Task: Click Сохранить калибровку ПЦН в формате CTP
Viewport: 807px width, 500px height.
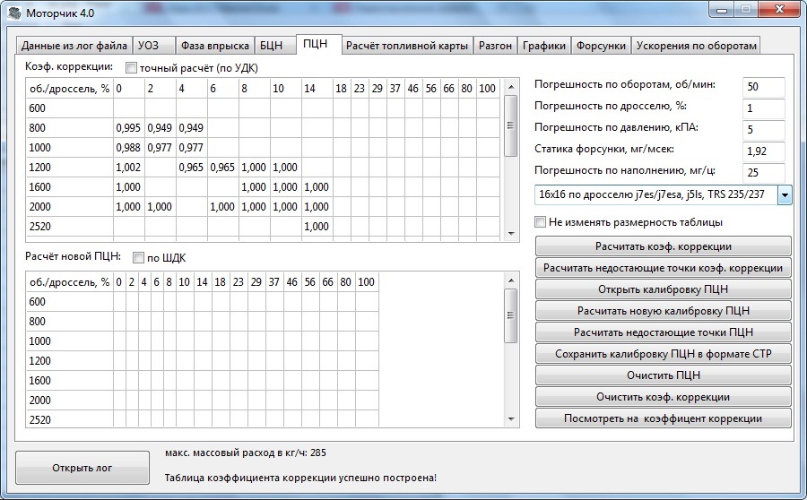Action: click(x=664, y=354)
